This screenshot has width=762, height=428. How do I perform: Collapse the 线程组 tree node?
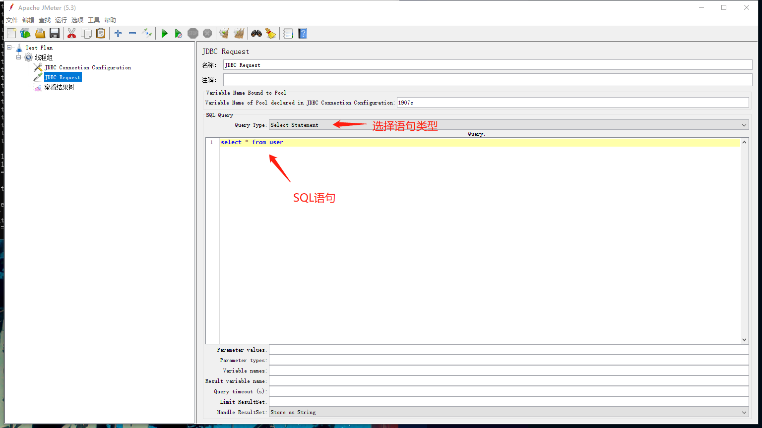click(19, 57)
